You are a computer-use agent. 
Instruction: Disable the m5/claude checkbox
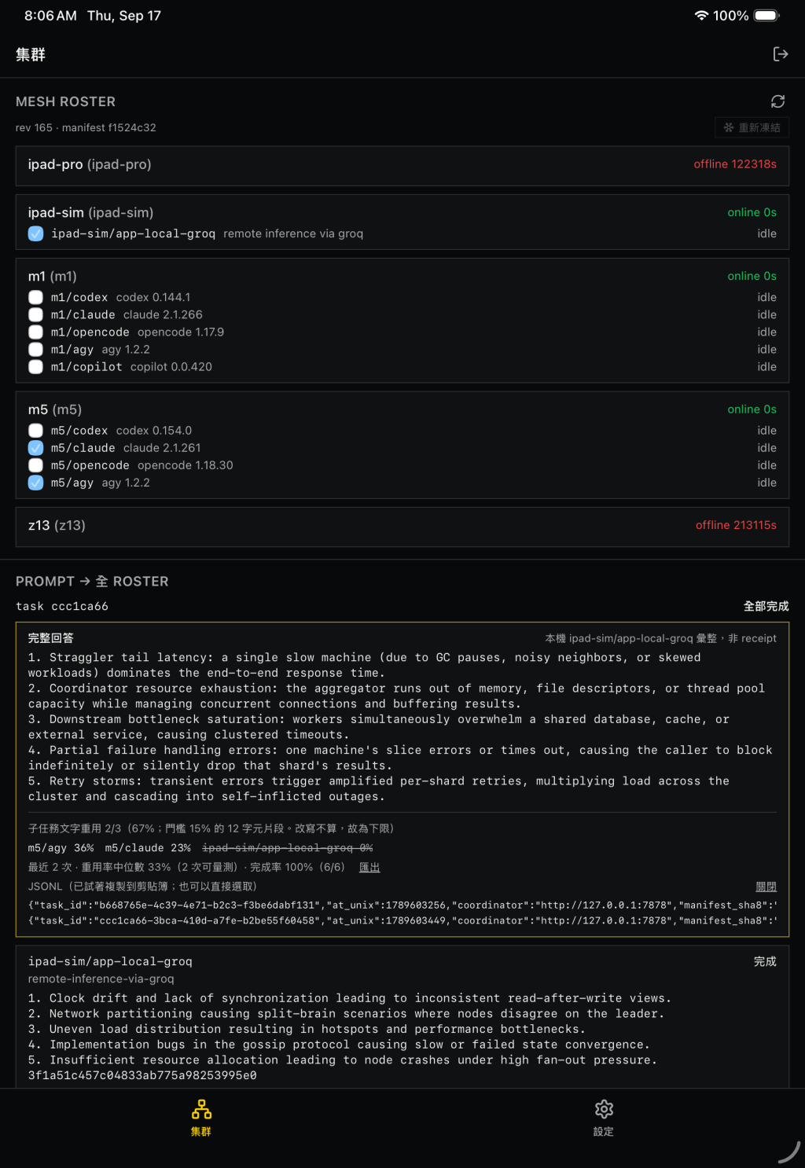pyautogui.click(x=35, y=448)
